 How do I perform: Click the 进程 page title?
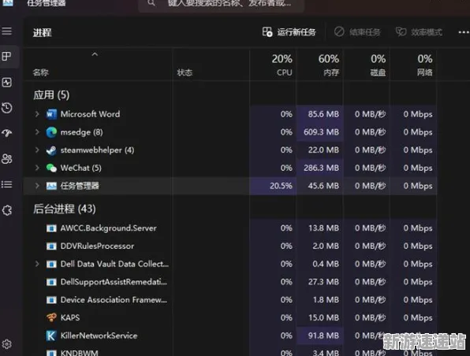click(42, 32)
